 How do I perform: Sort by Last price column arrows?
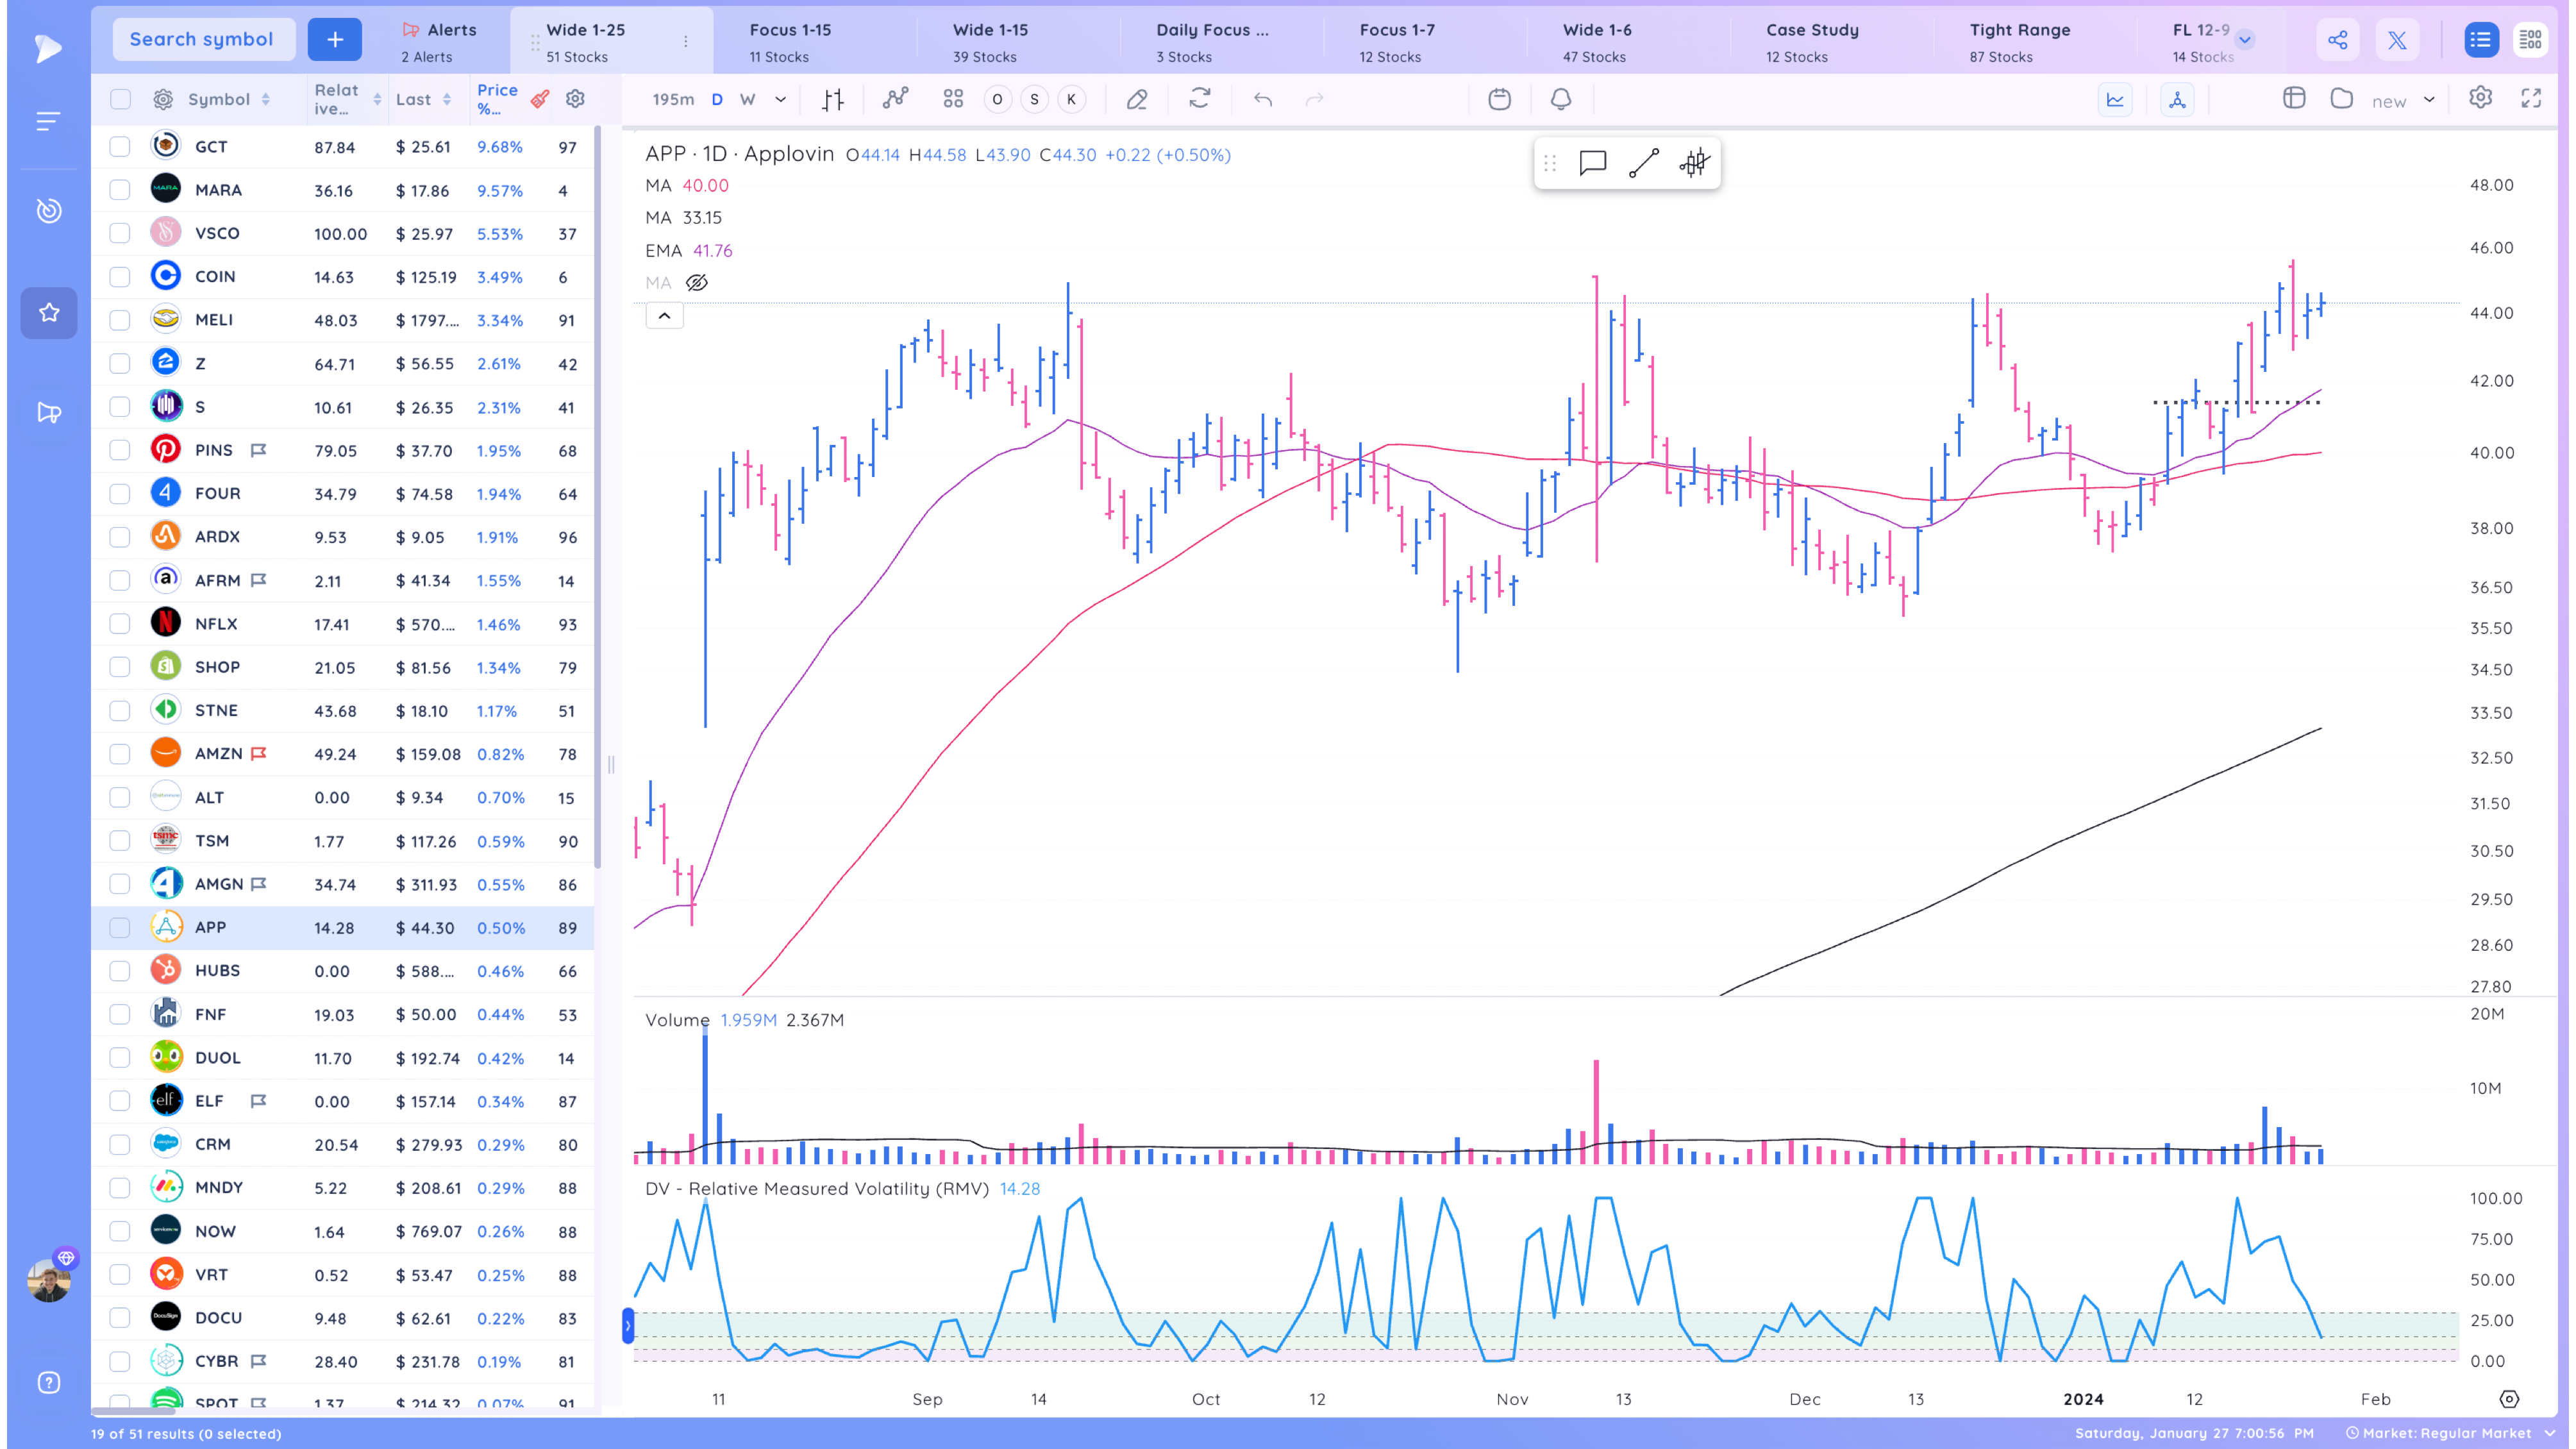(446, 99)
